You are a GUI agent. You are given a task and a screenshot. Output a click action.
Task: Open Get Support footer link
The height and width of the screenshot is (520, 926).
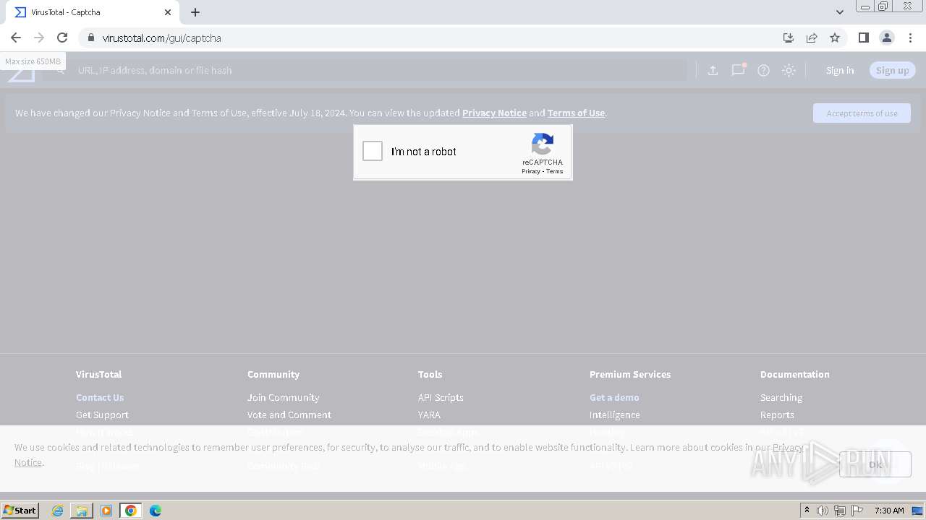[x=102, y=415]
